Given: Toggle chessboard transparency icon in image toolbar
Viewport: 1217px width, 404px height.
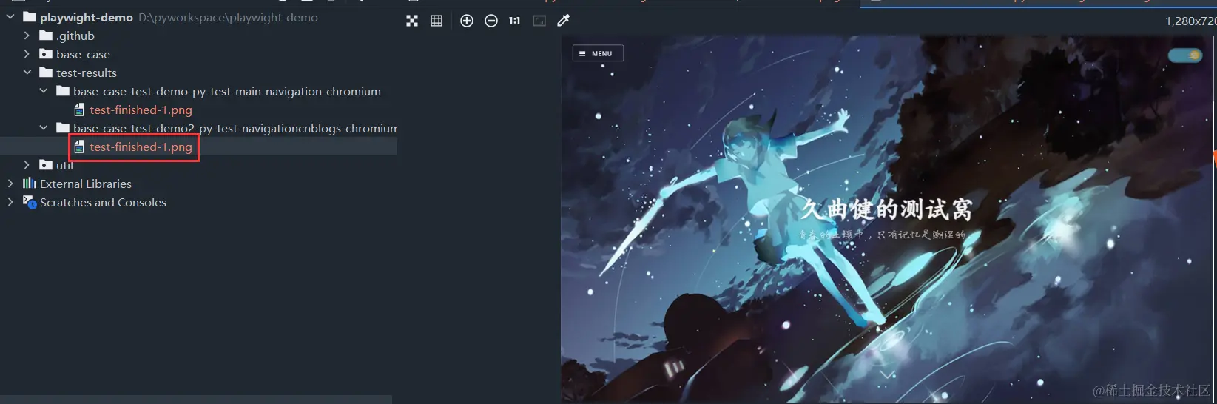Looking at the screenshot, I should point(412,21).
